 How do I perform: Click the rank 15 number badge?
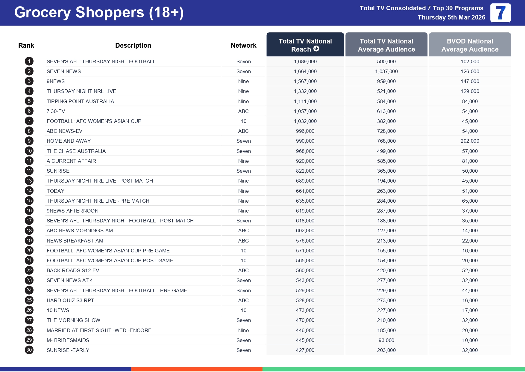[29, 201]
